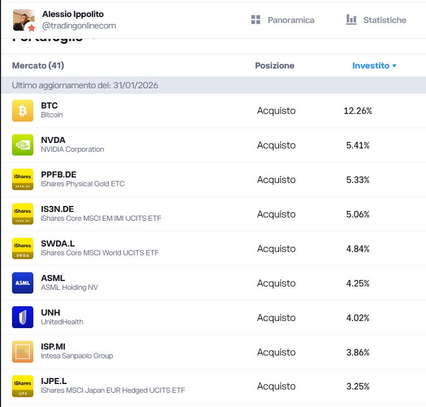Click the Panoramica grid icon
The width and height of the screenshot is (426, 407).
(255, 20)
